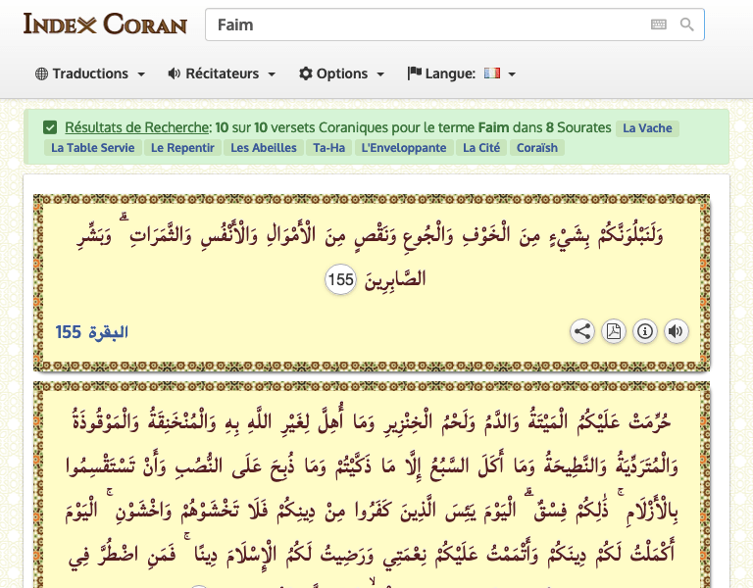Image resolution: width=753 pixels, height=588 pixels.
Task: Click the French flag language icon
Action: point(492,73)
